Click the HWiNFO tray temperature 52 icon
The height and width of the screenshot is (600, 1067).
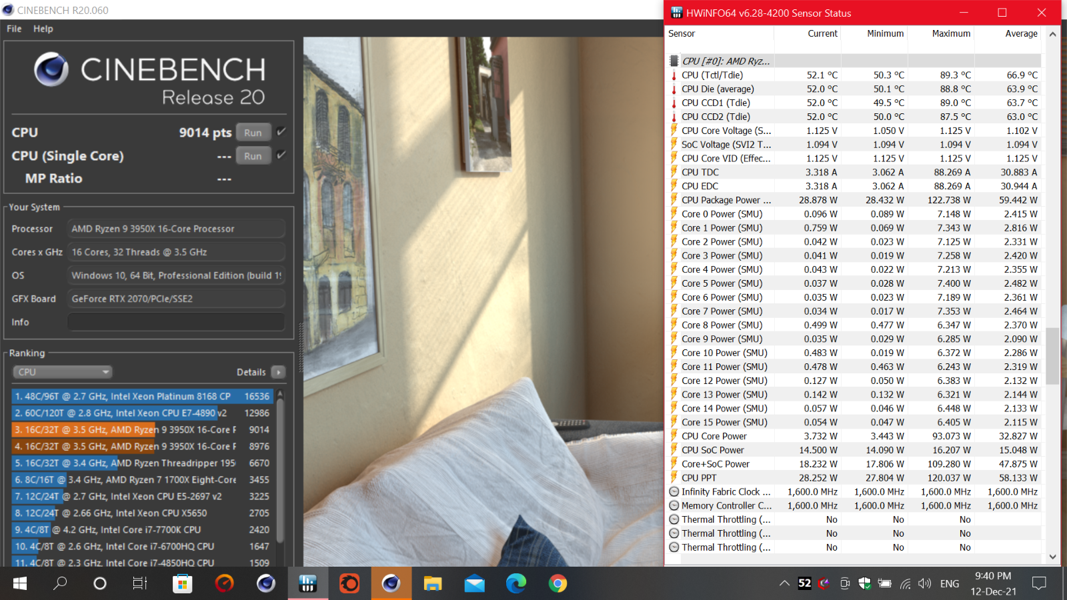[805, 583]
